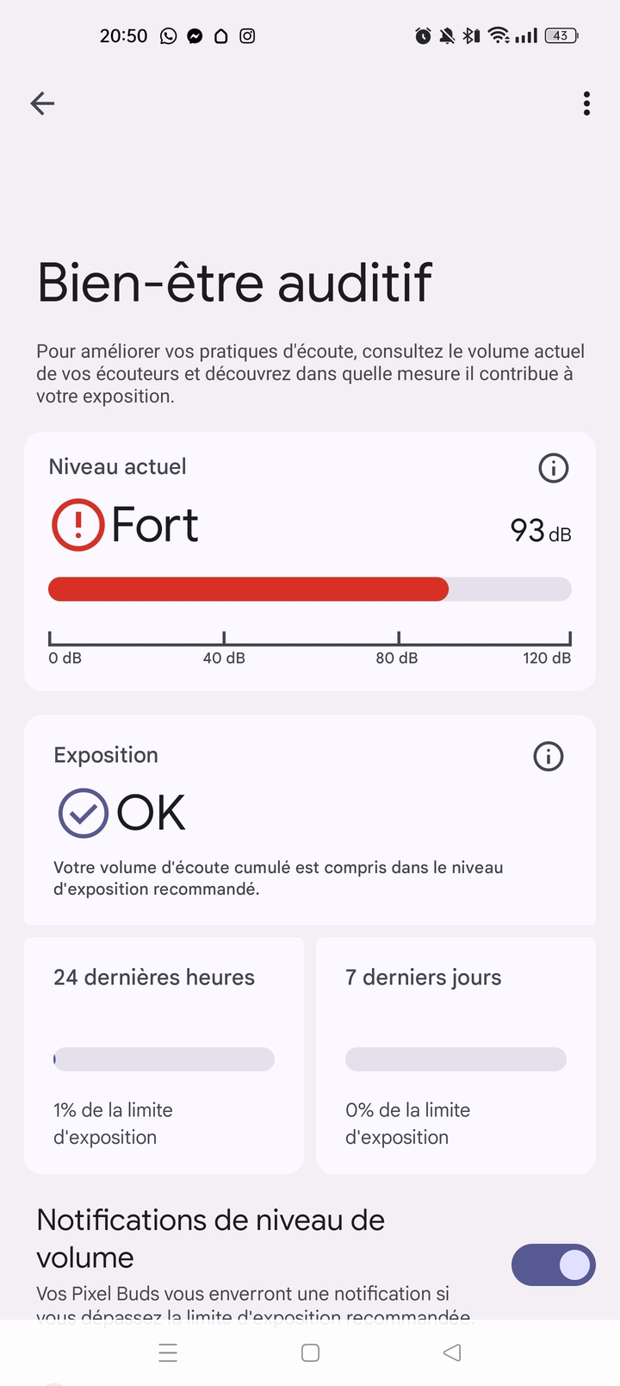Open recent apps navigation button
The height and width of the screenshot is (1386, 620).
click(168, 1352)
